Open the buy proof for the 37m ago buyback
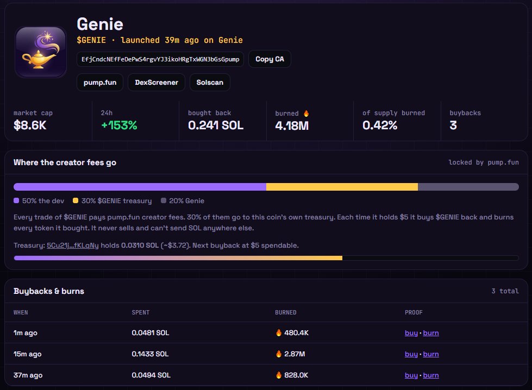 [411, 375]
